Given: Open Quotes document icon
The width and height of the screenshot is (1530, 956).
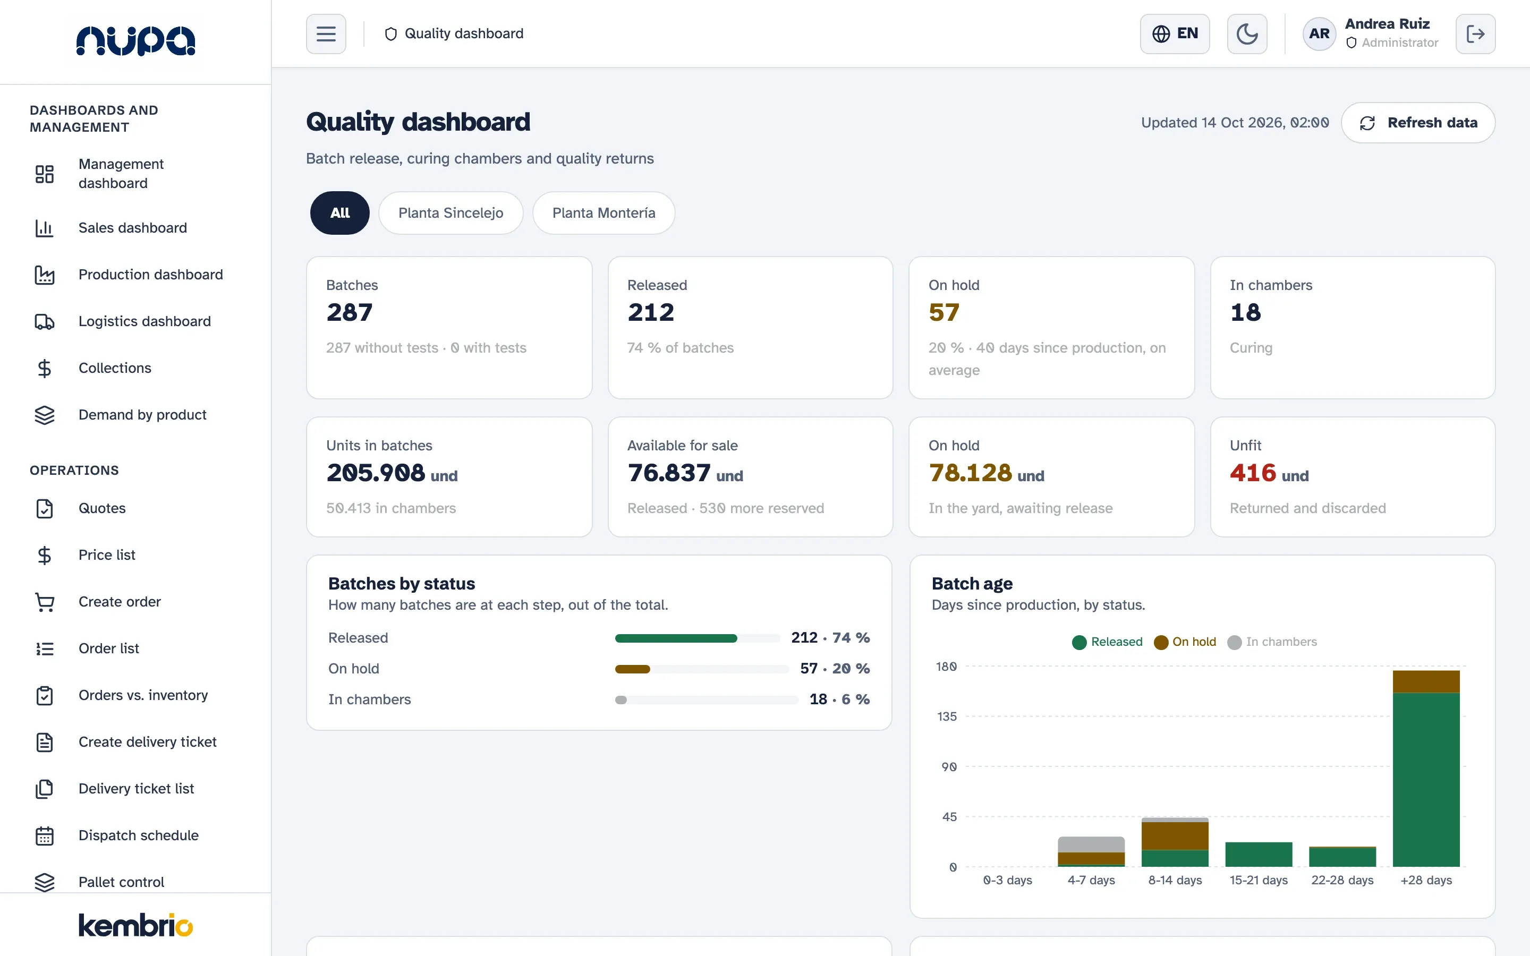Looking at the screenshot, I should pyautogui.click(x=44, y=508).
